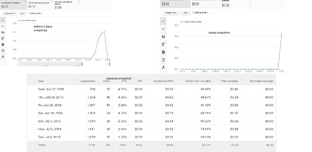Sort AdSense table by Date column
The image size is (312, 152).
coord(41,81)
